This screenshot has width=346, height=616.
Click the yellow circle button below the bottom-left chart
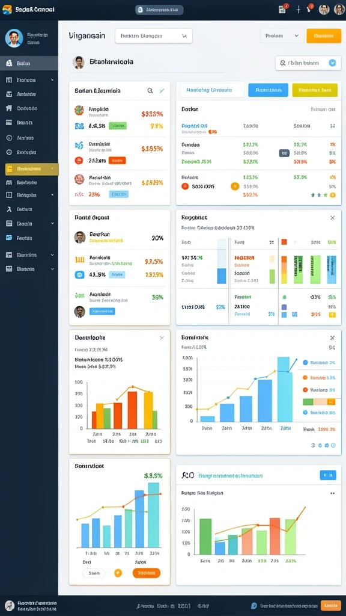pos(118,573)
